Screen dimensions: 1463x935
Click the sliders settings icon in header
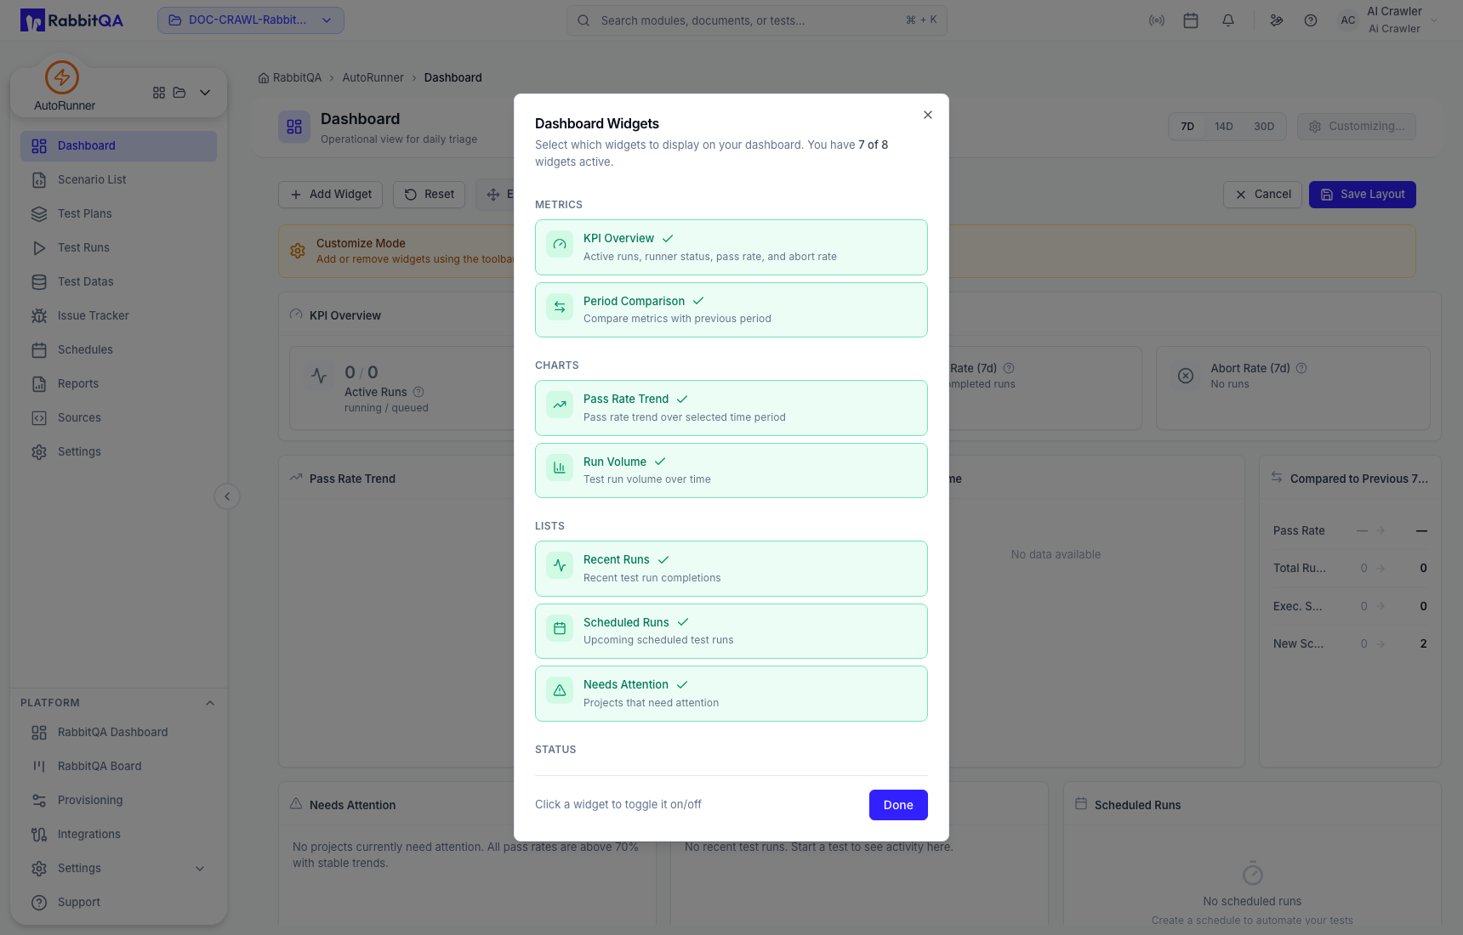1277,20
